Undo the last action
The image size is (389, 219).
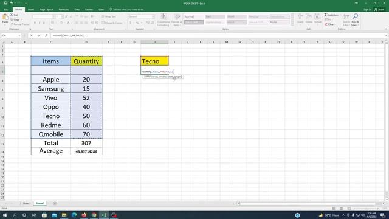click(11, 3)
